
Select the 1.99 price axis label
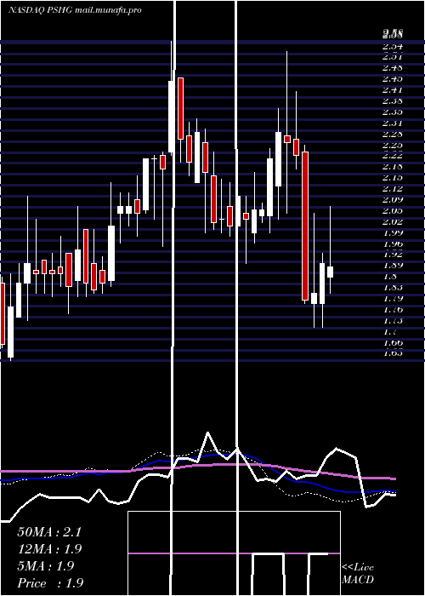pos(393,232)
